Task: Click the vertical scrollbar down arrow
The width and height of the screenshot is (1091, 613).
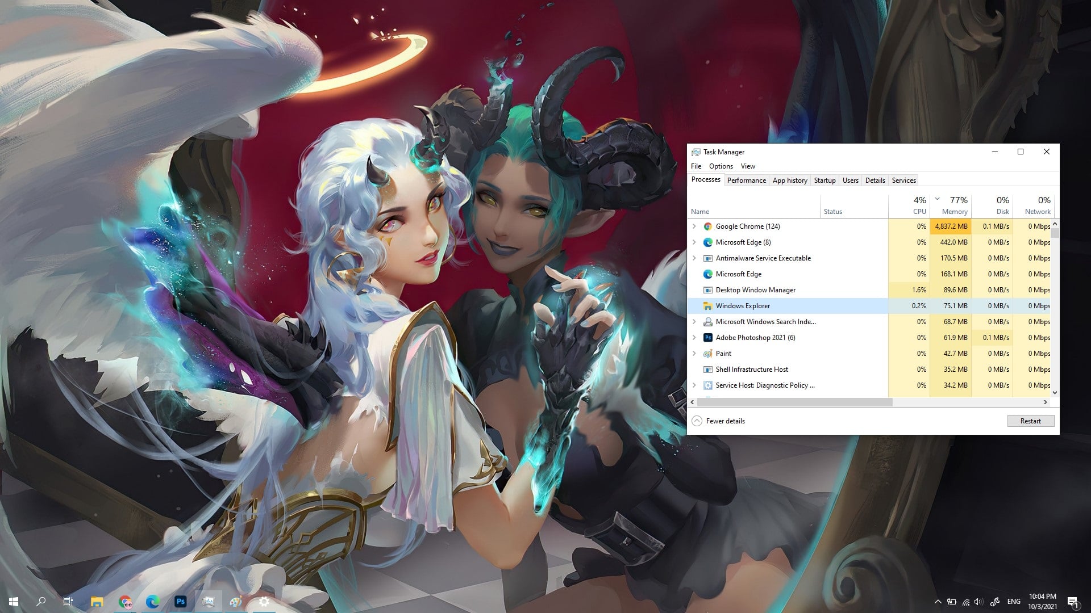Action: click(x=1055, y=392)
